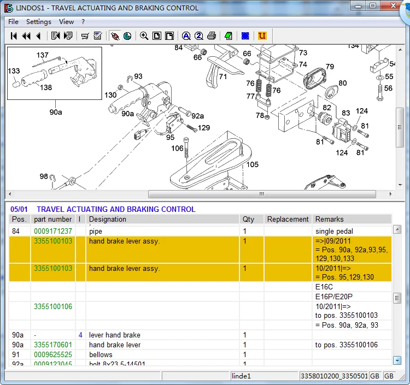Click the list-with-right-arrow toolbar icon
The width and height of the screenshot is (410, 385).
tap(68, 36)
